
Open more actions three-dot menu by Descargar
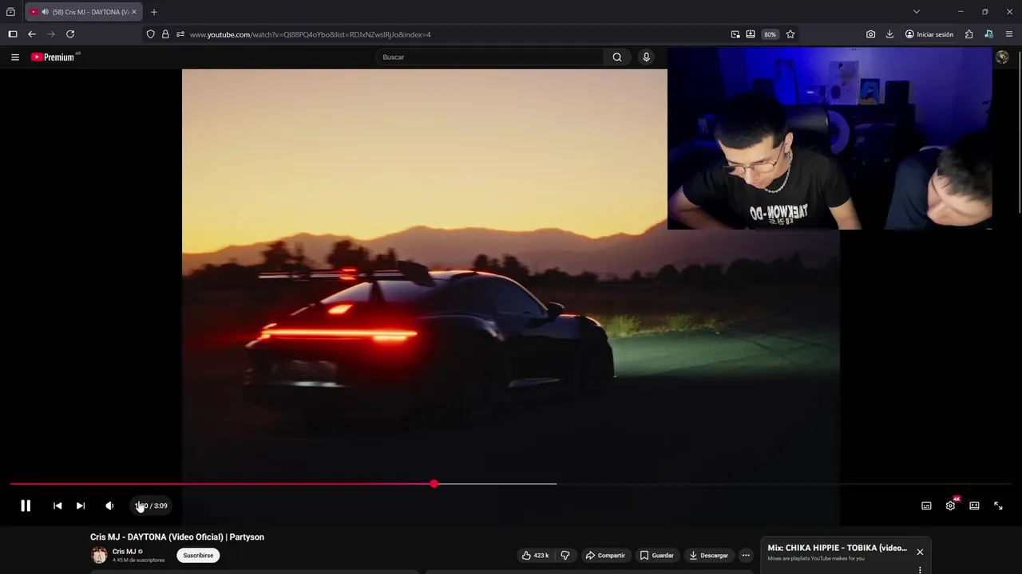[x=746, y=555]
